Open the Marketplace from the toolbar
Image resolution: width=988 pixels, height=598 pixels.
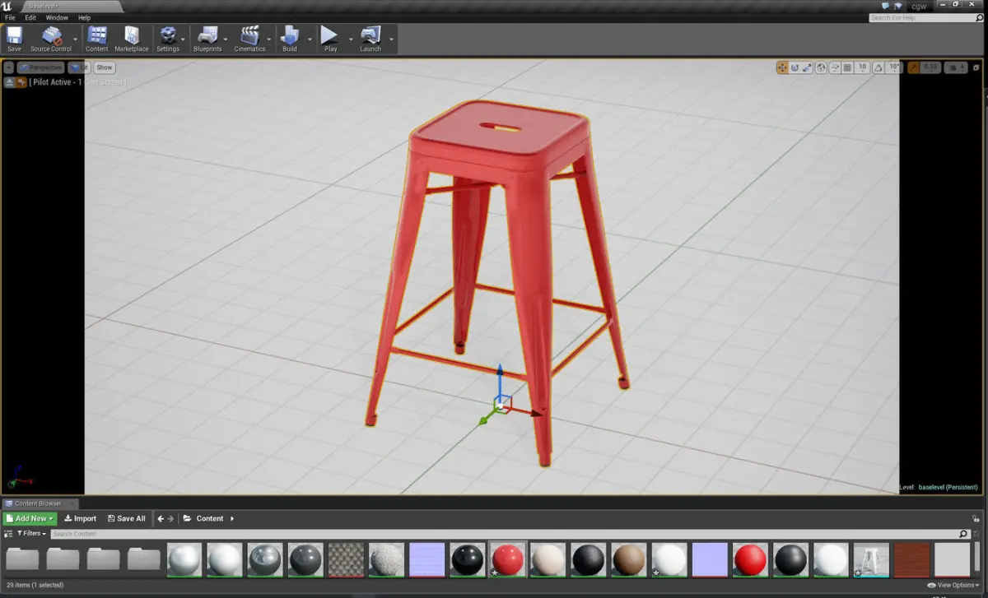point(132,39)
